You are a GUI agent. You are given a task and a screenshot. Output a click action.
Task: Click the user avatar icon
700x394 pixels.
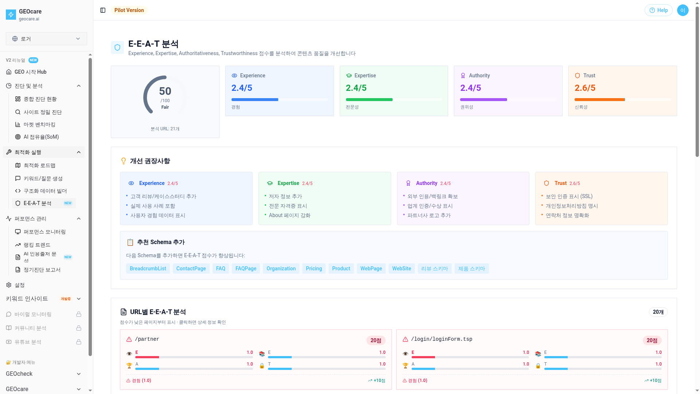click(682, 10)
